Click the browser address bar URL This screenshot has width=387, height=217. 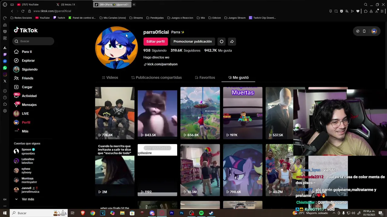(x=52, y=11)
